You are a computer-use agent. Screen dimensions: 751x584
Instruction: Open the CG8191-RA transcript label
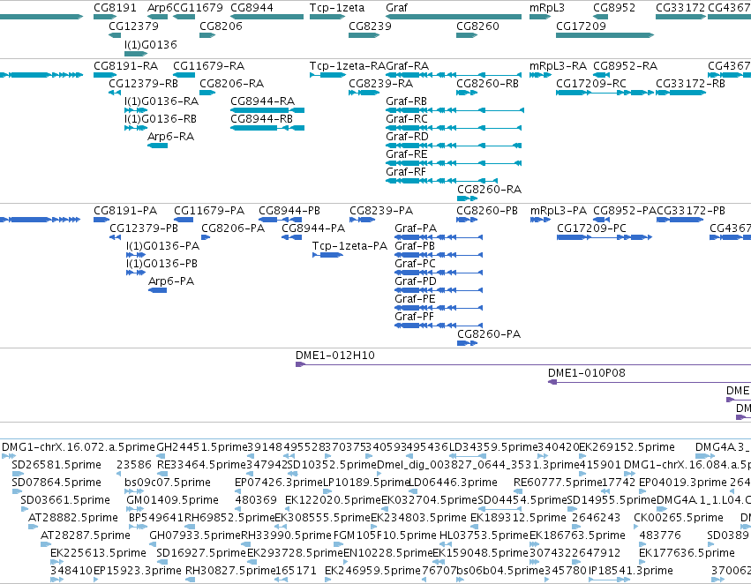(125, 65)
